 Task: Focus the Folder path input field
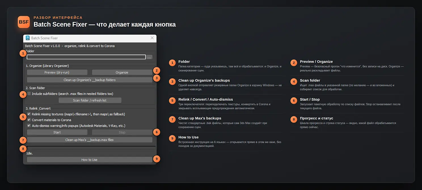[x=86, y=57]
